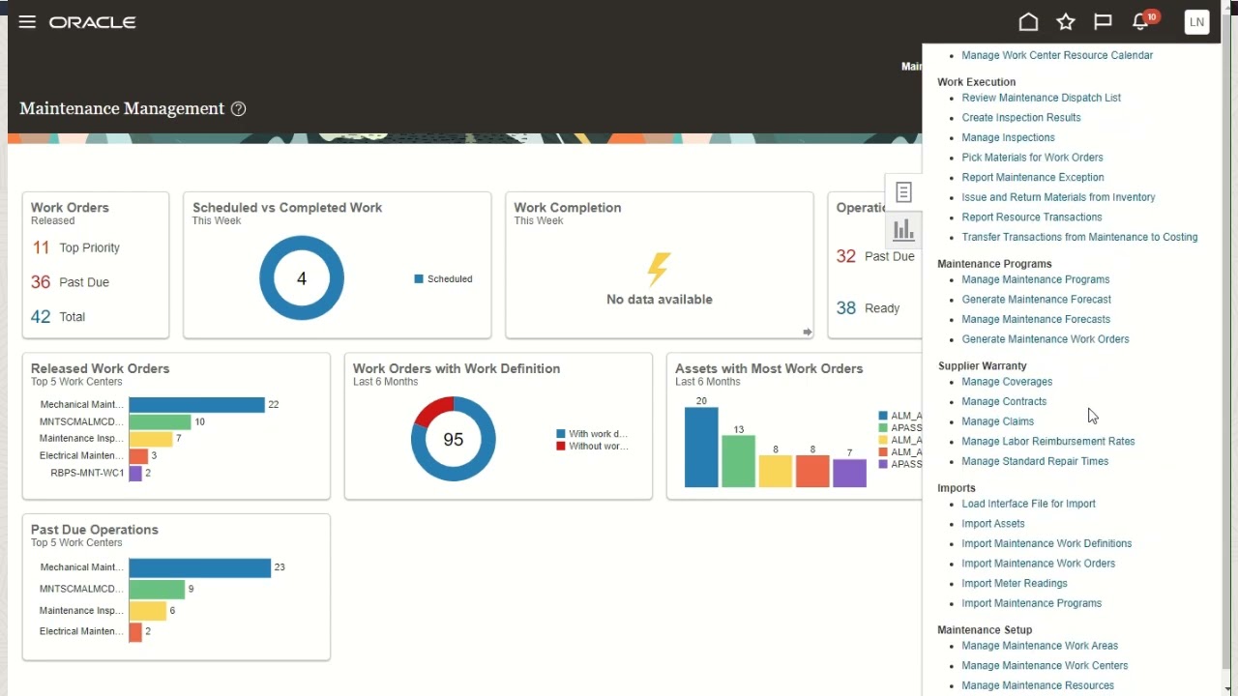The height and width of the screenshot is (696, 1238).
Task: Click the 36 Past Due work orders
Action: click(x=70, y=282)
